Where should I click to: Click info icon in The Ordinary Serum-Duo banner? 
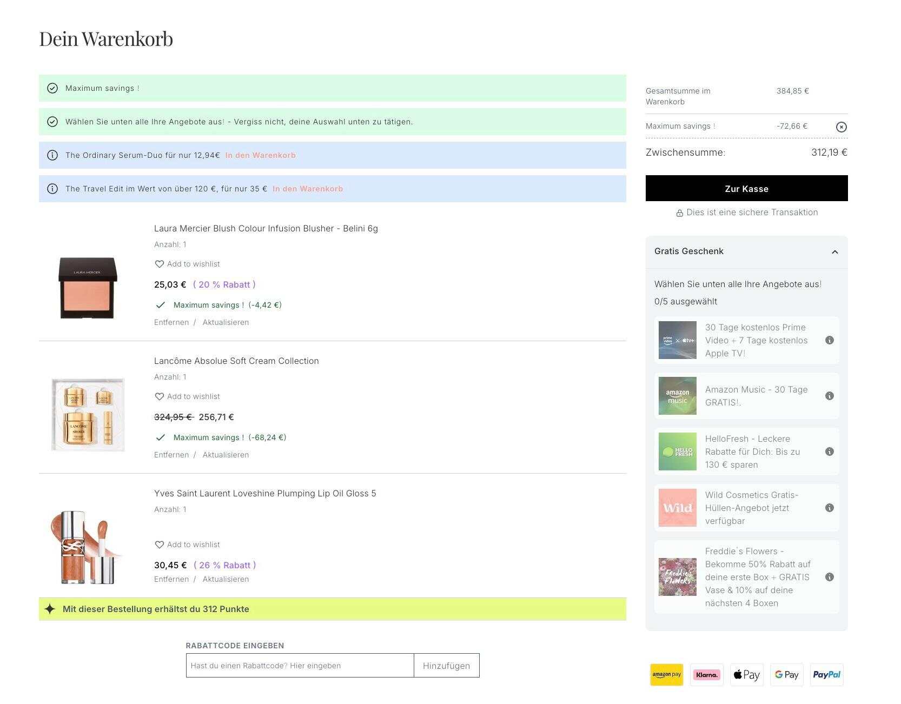pos(52,155)
